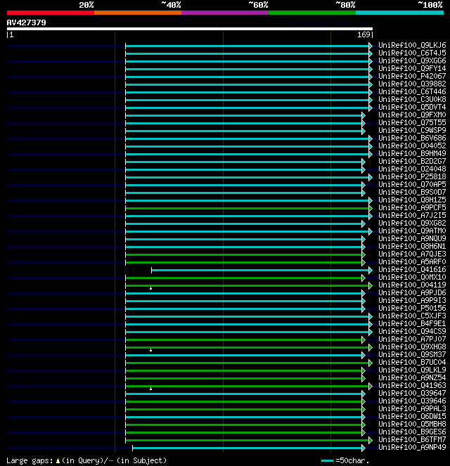The height and width of the screenshot is (466, 450).
Task: Select UniRef100_Q8H1Z5
Action: tap(412, 200)
